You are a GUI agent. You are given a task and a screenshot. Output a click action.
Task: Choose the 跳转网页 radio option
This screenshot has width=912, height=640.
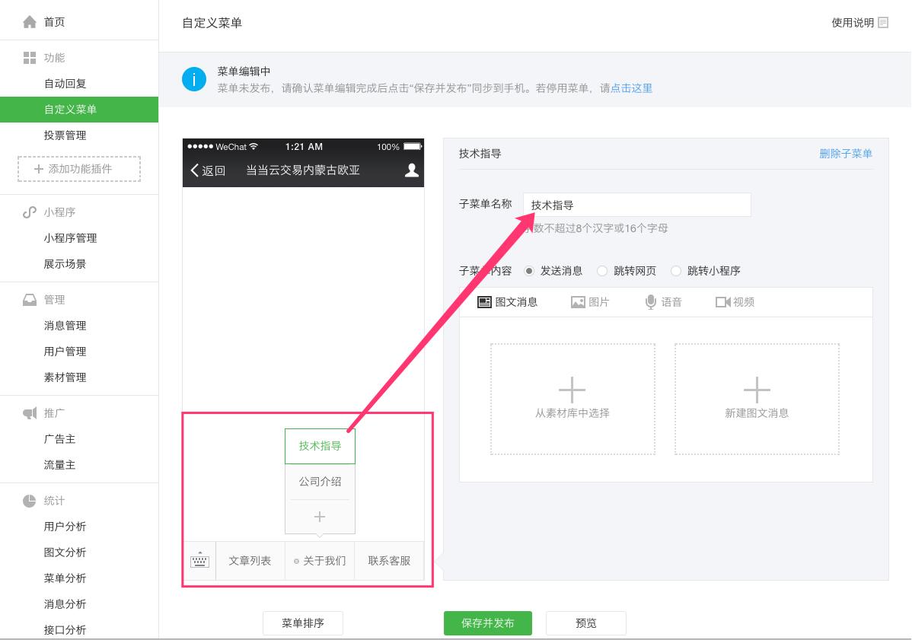[x=601, y=271]
